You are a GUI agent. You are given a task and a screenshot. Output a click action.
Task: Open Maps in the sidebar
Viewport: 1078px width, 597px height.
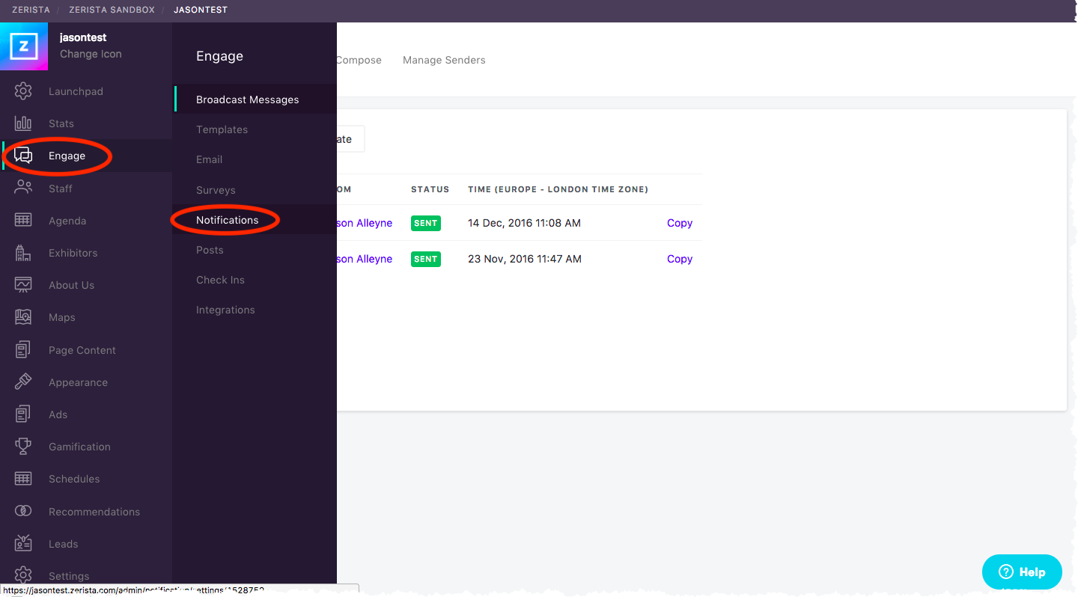click(62, 317)
